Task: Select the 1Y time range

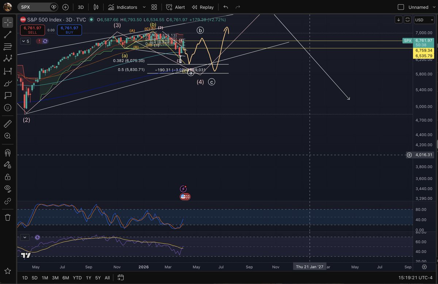Action: point(88,278)
